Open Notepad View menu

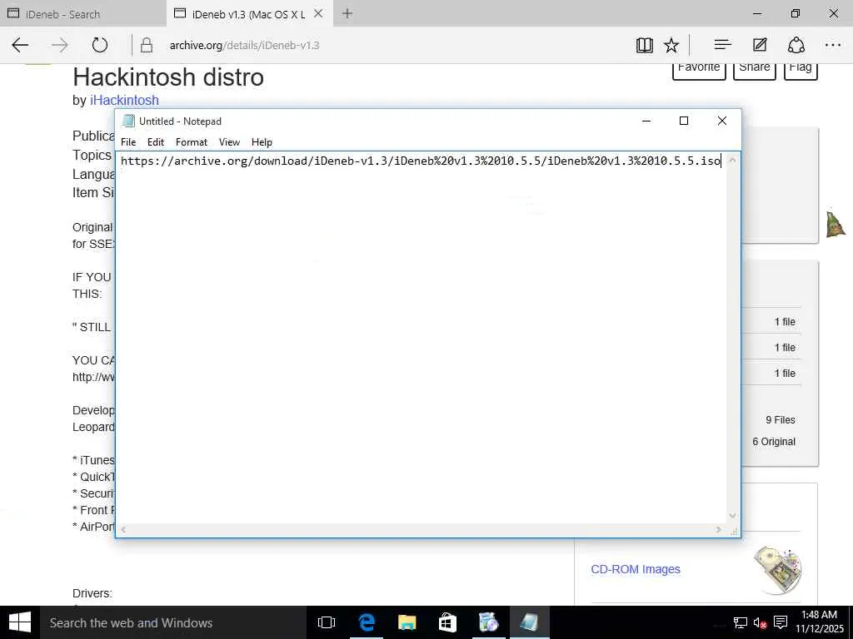coord(229,141)
